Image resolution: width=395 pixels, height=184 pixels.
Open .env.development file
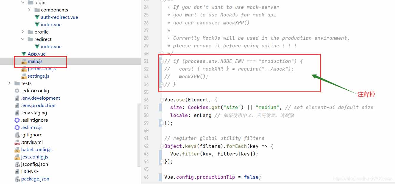(x=41, y=98)
